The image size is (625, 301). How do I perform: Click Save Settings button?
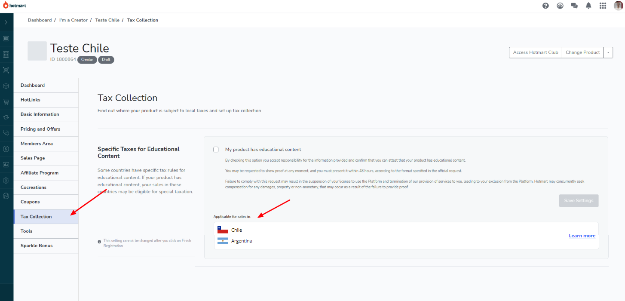[579, 201]
